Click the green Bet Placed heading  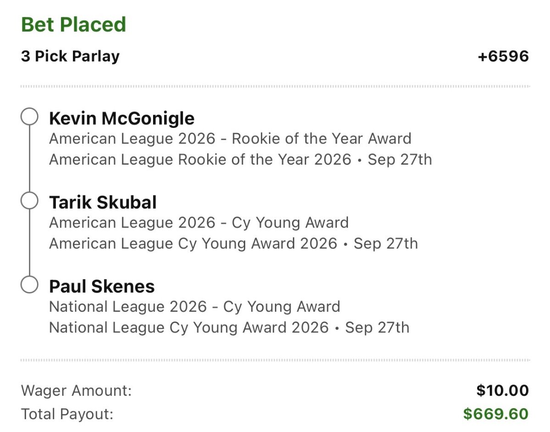click(x=73, y=24)
